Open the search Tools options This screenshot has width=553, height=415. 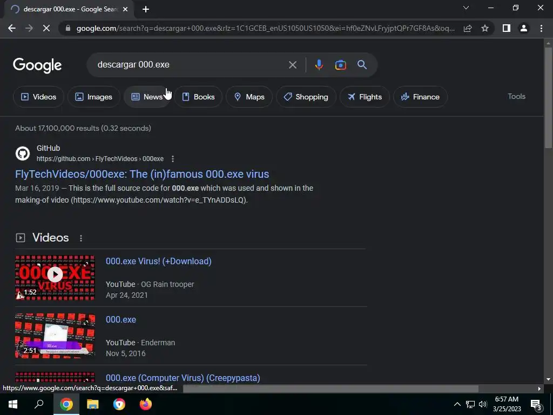point(516,96)
